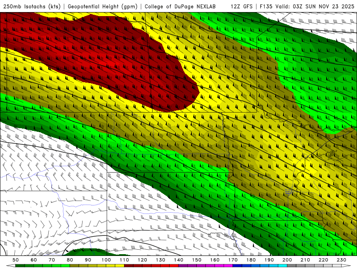357x268 pixels.
Task: Click the 'College of DuPage NEXLAB' label
Action: [180, 6]
